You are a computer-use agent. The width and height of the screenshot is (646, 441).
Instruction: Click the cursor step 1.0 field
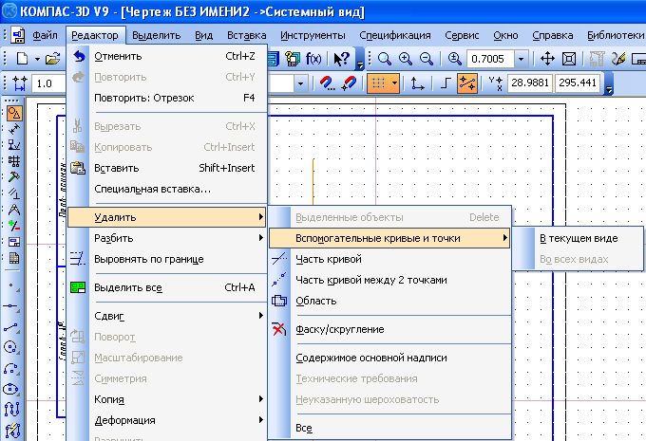[48, 83]
